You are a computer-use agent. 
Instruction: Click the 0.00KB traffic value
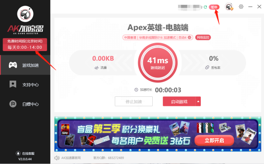point(103,58)
